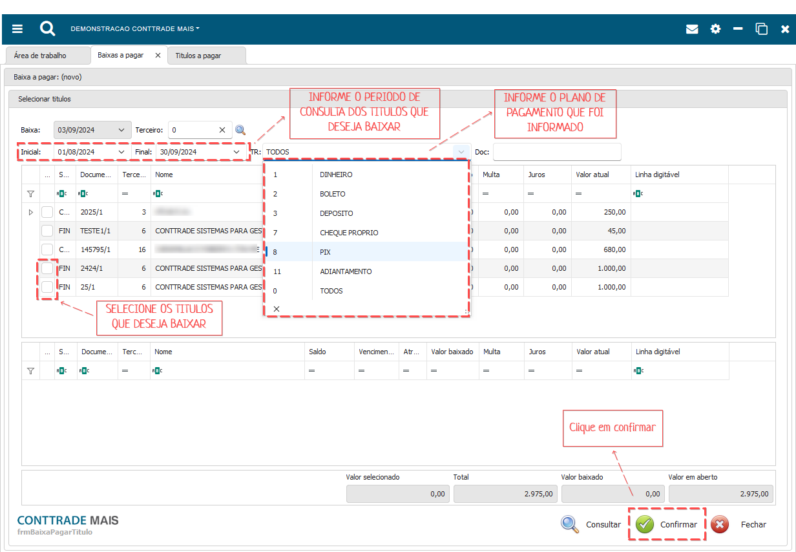
Task: Click the Fechar button
Action: (x=740, y=524)
